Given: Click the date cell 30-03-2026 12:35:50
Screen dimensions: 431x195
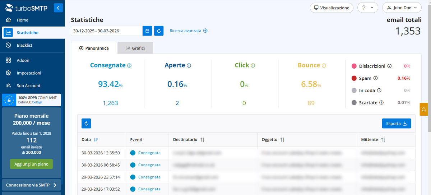Looking at the screenshot, I should (101, 153).
